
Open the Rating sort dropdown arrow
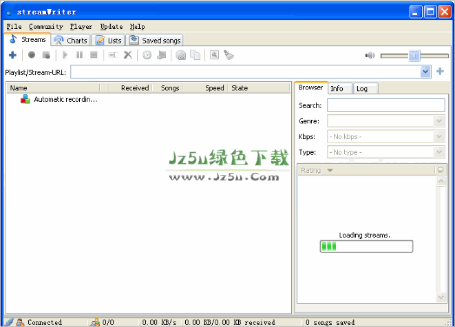click(330, 170)
